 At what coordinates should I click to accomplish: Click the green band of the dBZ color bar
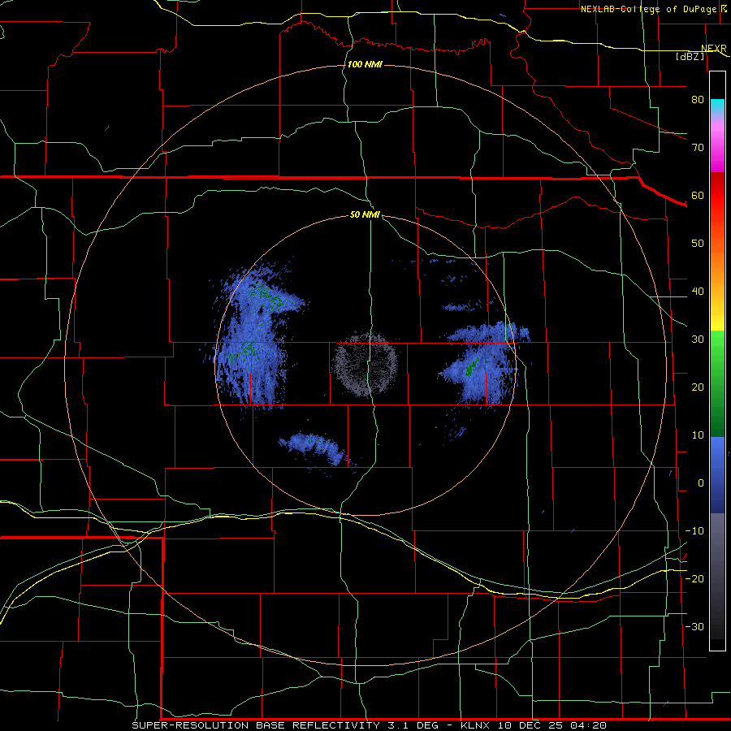[717, 383]
